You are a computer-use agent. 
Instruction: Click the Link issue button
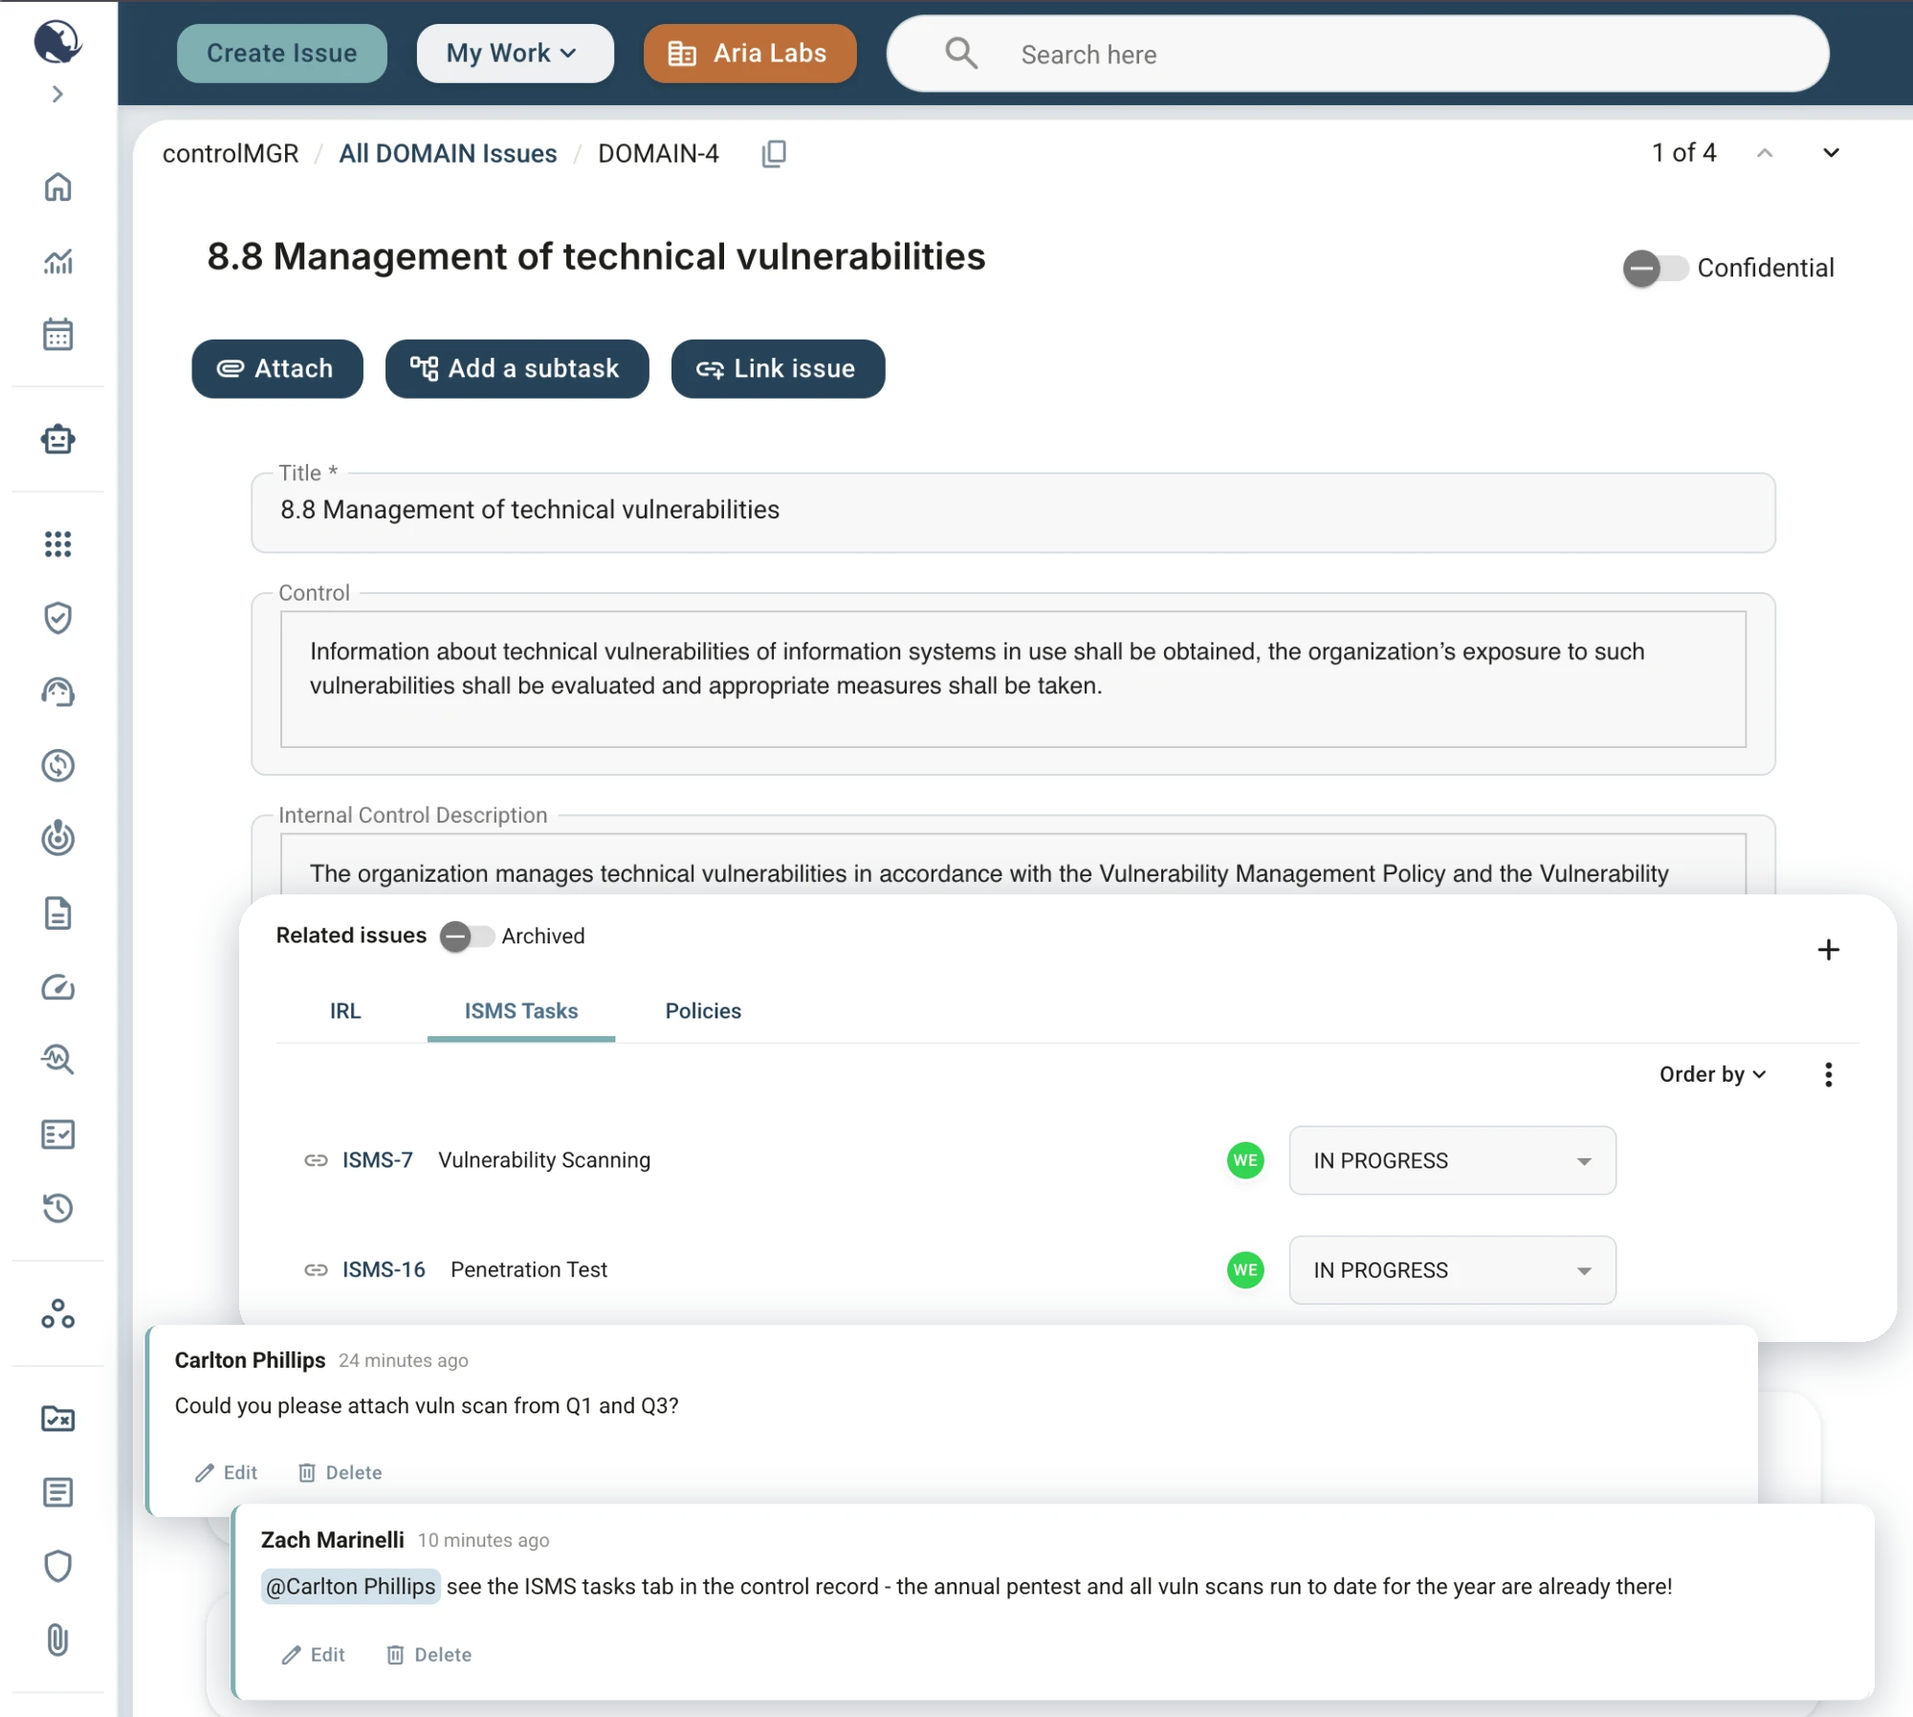[778, 368]
